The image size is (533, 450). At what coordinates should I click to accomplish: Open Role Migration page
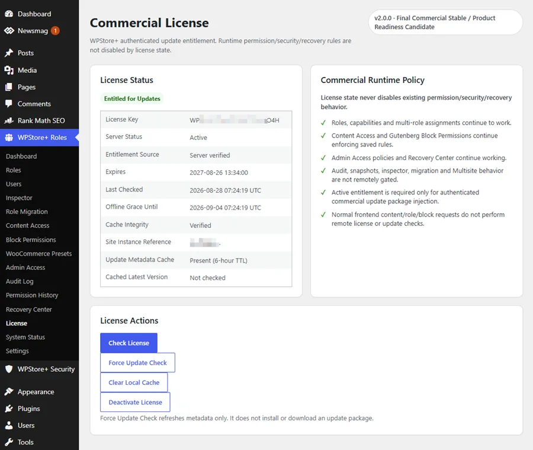(27, 212)
